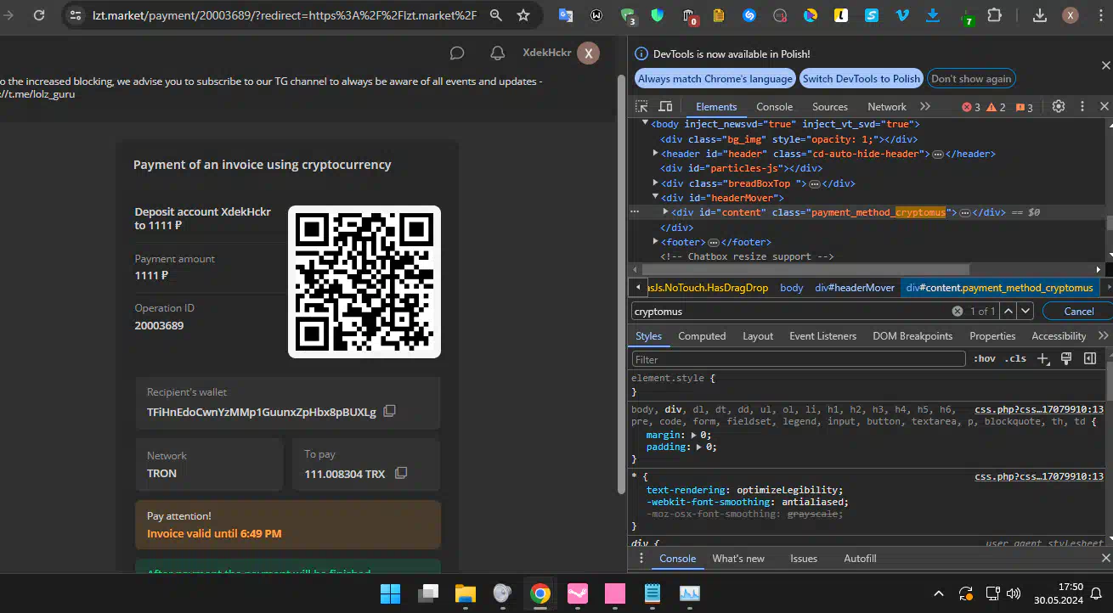Click the browser address bar URL
Screen dimensions: 1113x613
(x=285, y=15)
